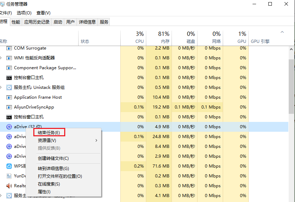The image size is (295, 202).
Task: Choose 在线搜索(S) in the context menu
Action: pyautogui.click(x=64, y=184)
